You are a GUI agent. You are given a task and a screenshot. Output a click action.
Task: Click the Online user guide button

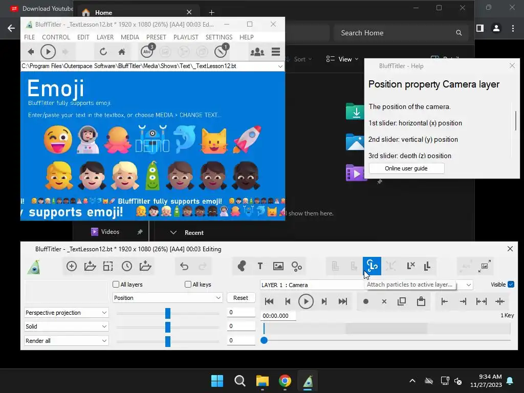[x=406, y=168]
